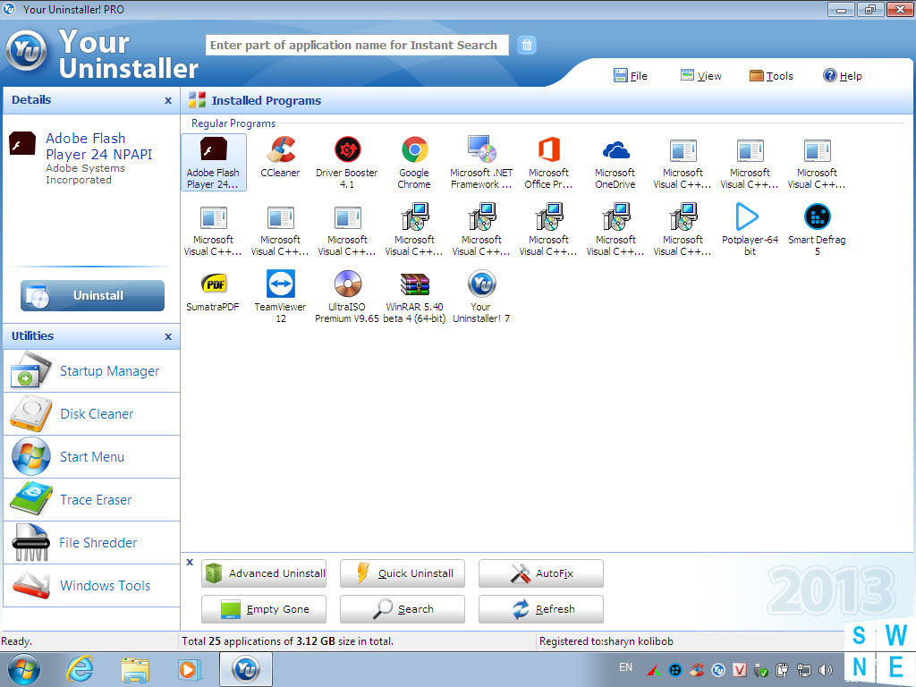Screen dimensions: 916x687
Task: Click the Windows Start orb
Action: pos(24,669)
